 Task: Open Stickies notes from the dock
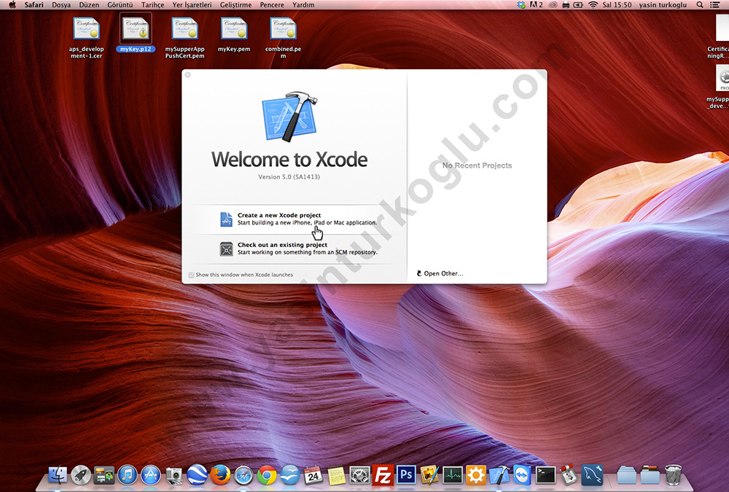tap(337, 475)
